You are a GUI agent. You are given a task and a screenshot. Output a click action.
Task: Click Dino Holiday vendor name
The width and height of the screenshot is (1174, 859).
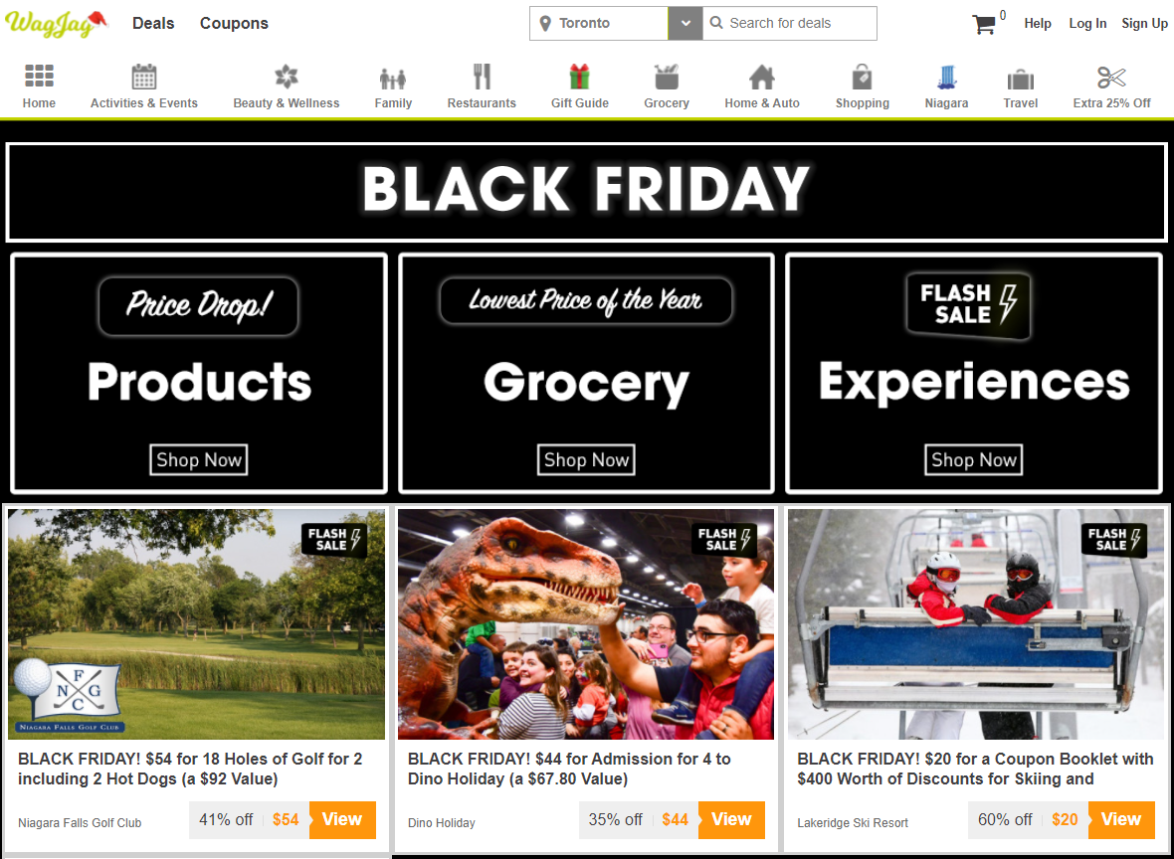pos(441,822)
